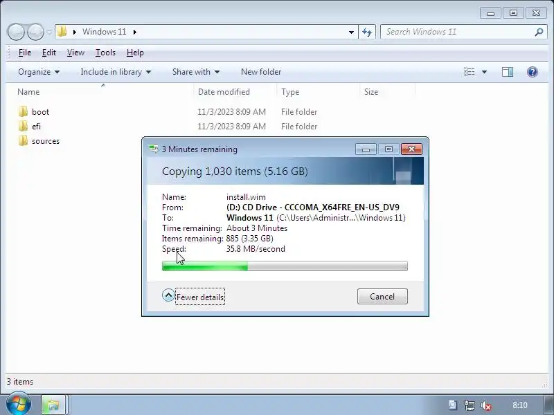Maximize the Explorer window
This screenshot has height=415, width=554.
point(513,13)
